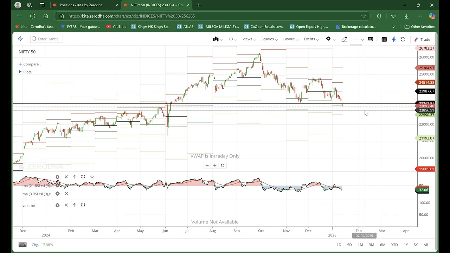Viewport: 450px width, 253px height.
Task: Open the Studies dropdown menu
Action: pyautogui.click(x=270, y=39)
